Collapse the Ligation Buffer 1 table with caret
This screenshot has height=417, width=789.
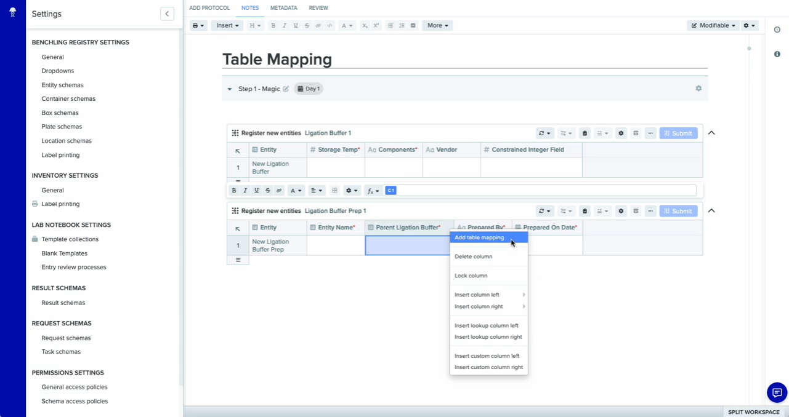pos(711,133)
